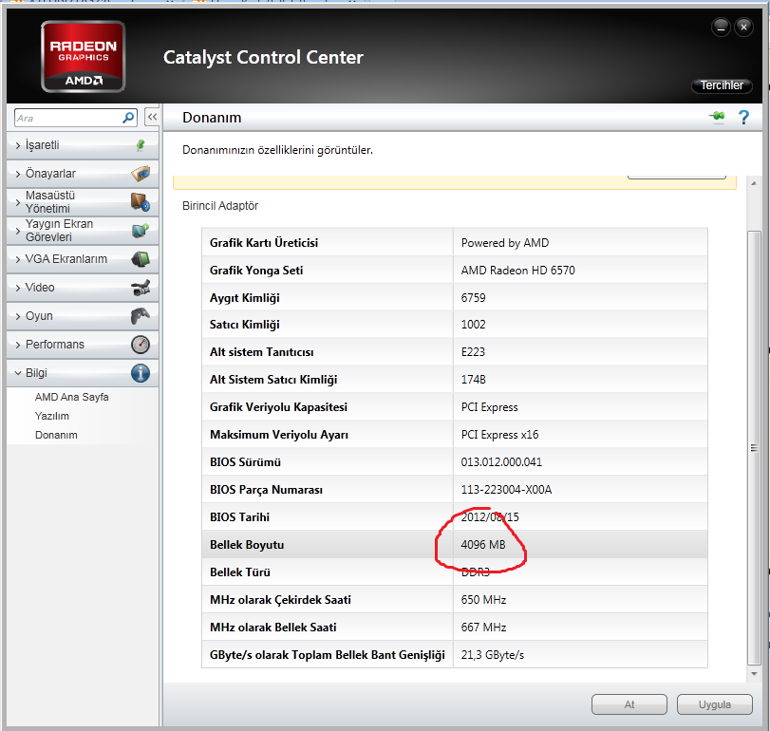Expand the Performans section

coord(83,345)
